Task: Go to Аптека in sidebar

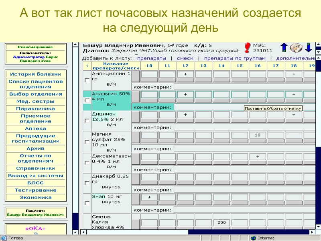Action: (x=36, y=129)
